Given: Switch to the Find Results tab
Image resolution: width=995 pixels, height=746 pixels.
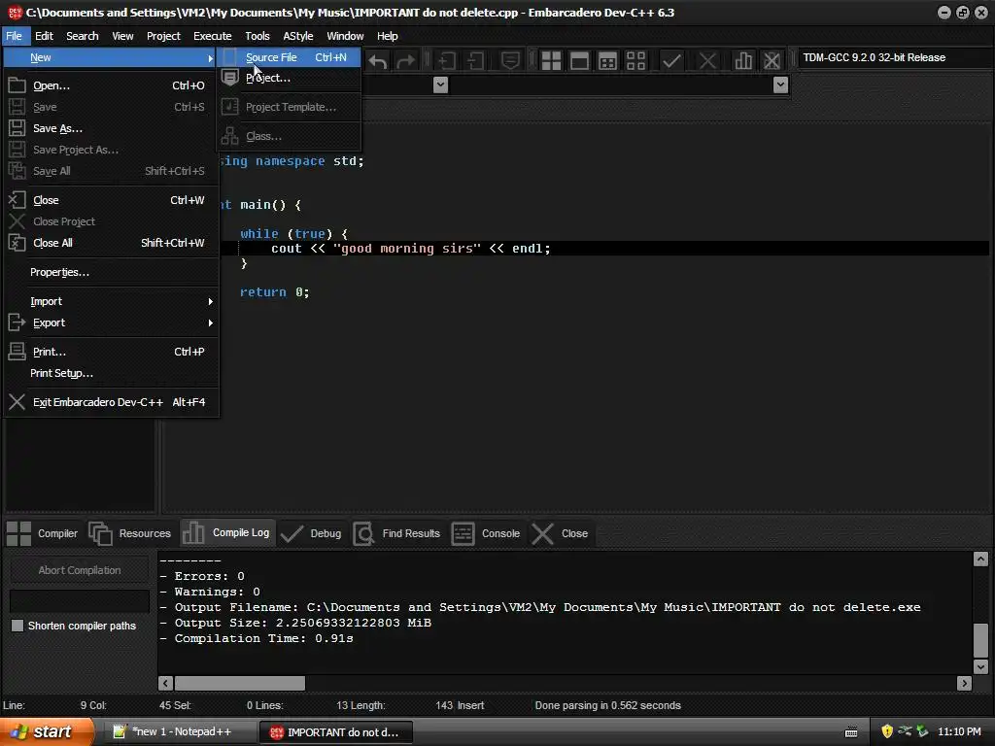Looking at the screenshot, I should coord(397,533).
